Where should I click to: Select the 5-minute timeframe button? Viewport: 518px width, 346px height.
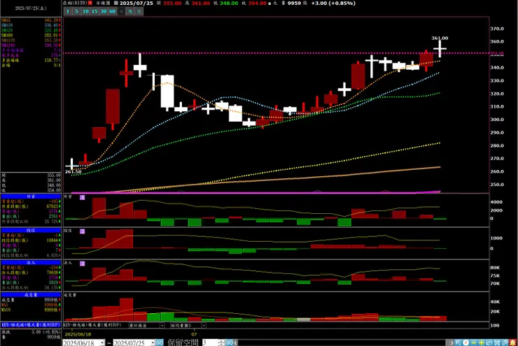[x=76, y=12]
